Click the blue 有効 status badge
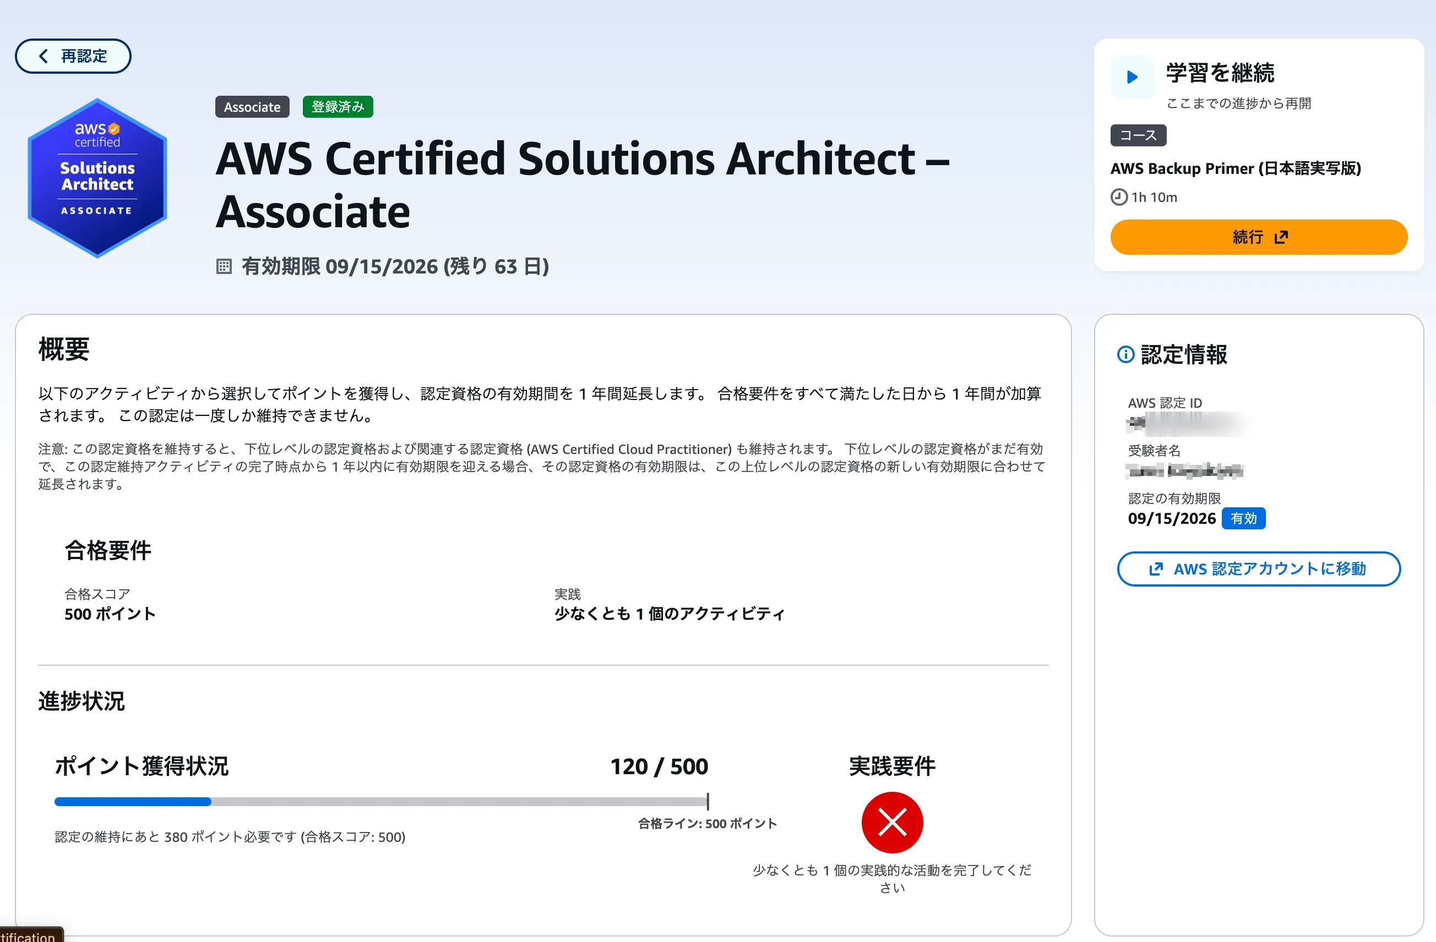1436x942 pixels. 1243,518
